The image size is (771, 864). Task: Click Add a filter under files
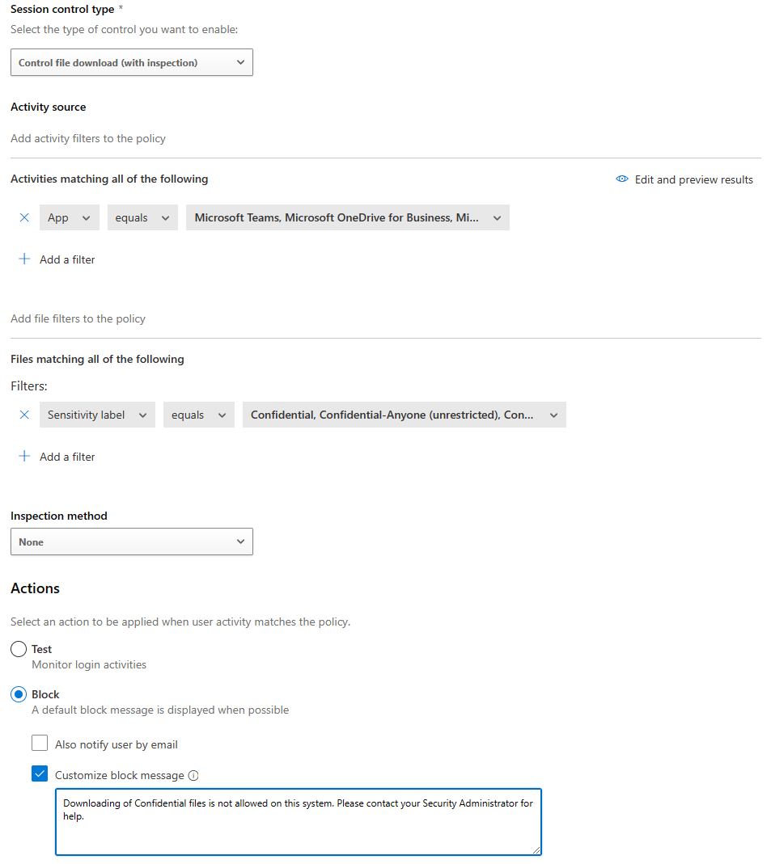click(x=67, y=457)
